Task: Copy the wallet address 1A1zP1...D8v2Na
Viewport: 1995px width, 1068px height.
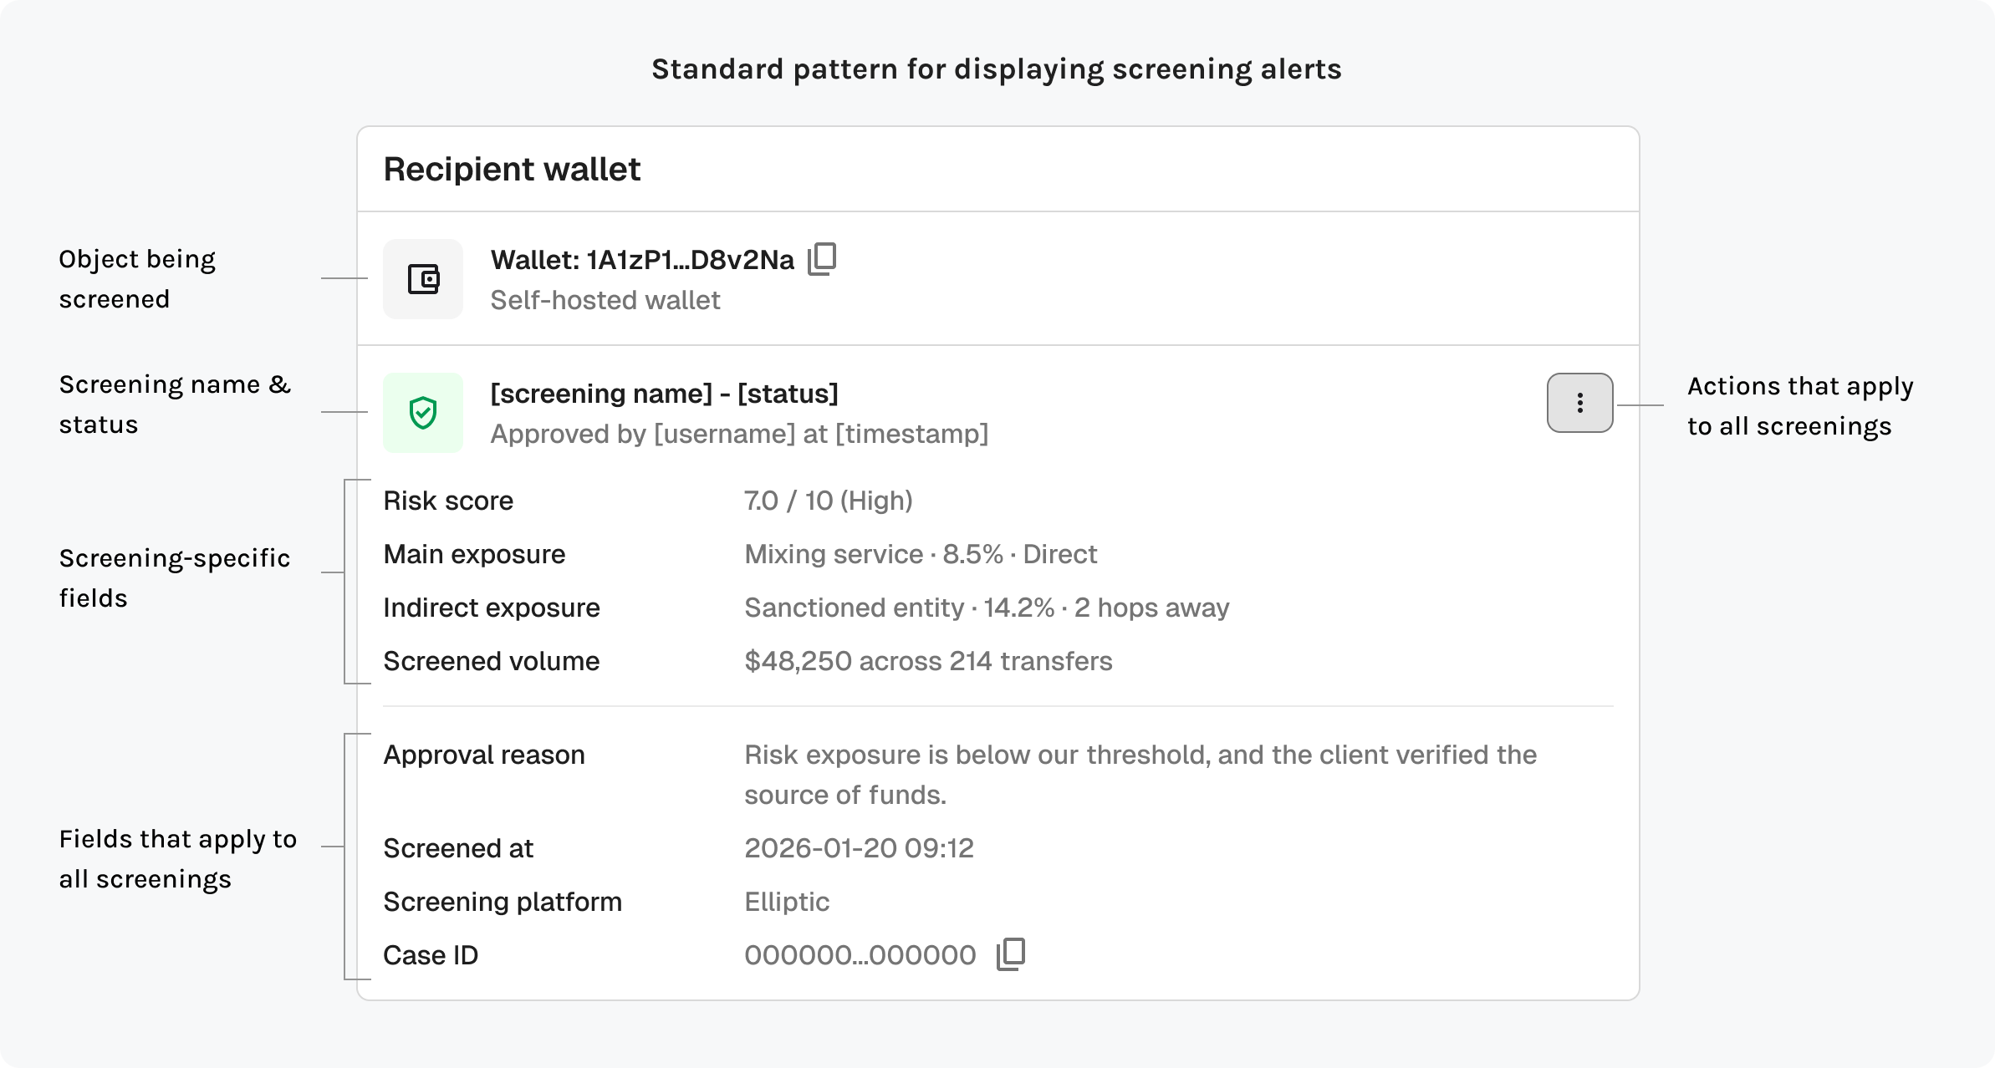Action: pyautogui.click(x=822, y=259)
